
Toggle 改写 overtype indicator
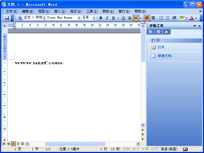tap(155, 149)
